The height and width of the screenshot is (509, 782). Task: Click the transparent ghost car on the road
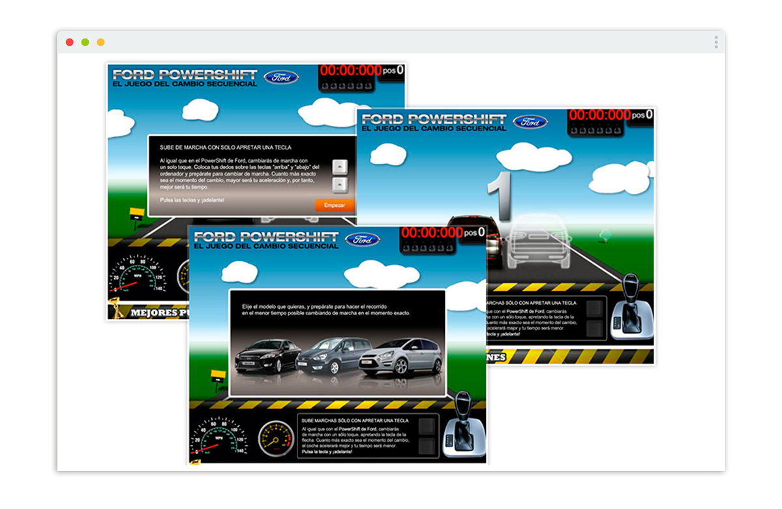(539, 243)
